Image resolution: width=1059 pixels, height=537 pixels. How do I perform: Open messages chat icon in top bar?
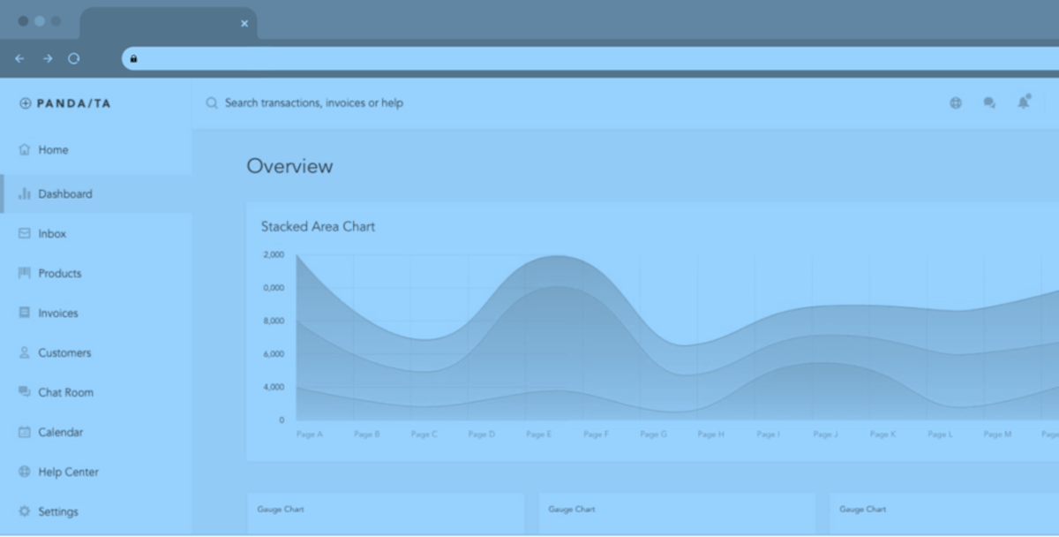point(989,103)
